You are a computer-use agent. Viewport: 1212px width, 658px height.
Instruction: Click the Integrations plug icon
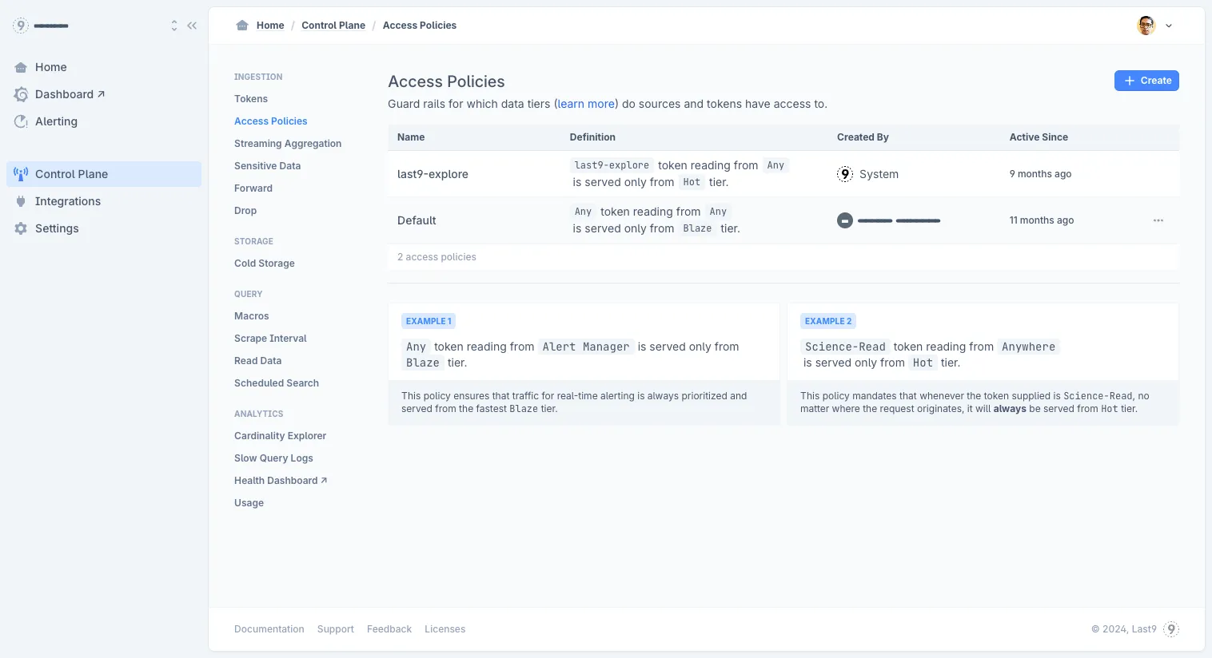(22, 202)
